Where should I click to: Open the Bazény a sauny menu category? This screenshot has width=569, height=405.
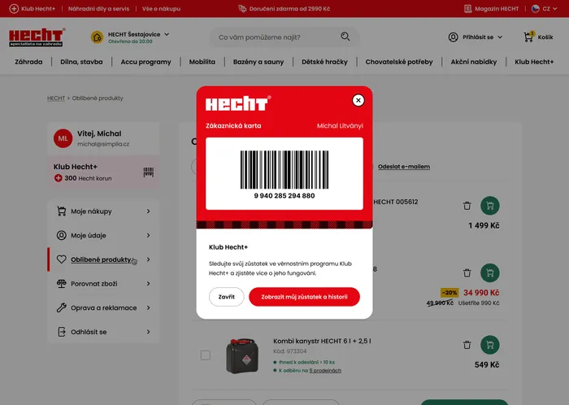(x=258, y=62)
